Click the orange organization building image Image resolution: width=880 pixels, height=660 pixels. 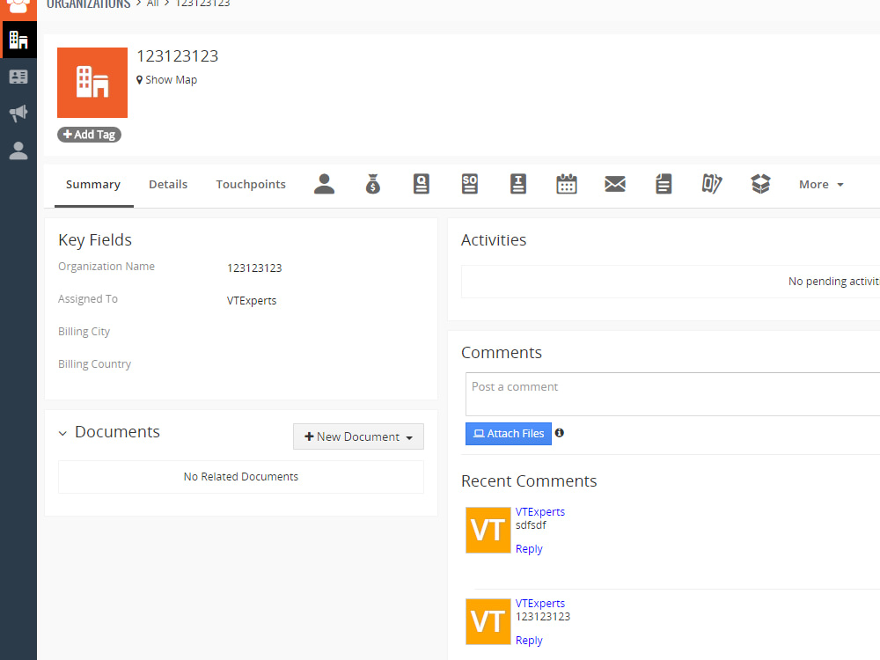coord(92,83)
